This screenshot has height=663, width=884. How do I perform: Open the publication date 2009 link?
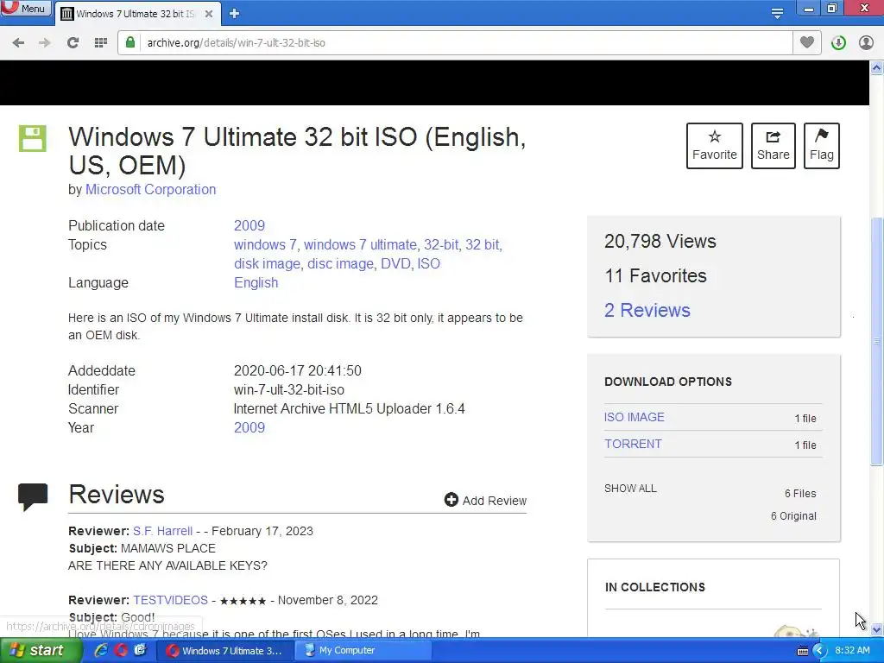249,225
